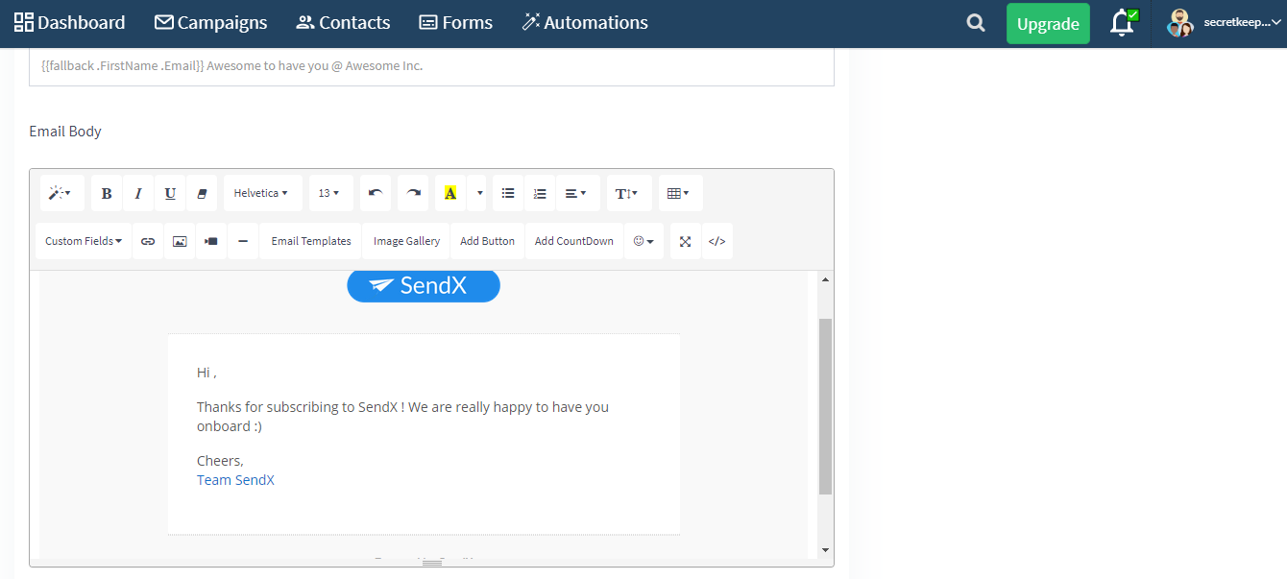Open the Campaigns menu
This screenshot has height=579, width=1287.
(x=211, y=22)
